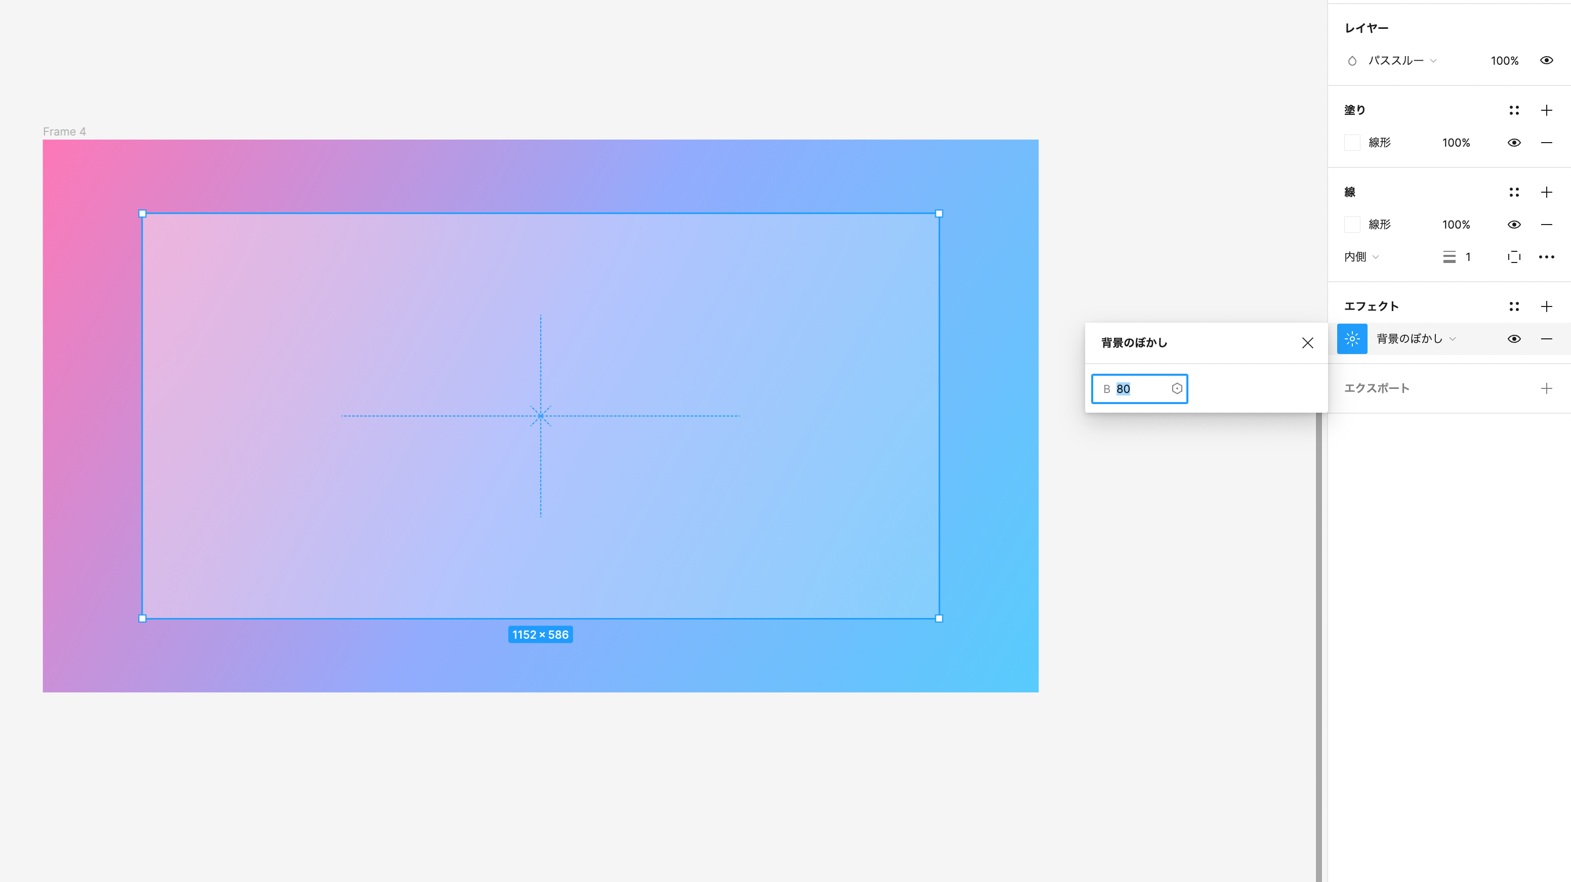Remove the stroke with minus icon
Image resolution: width=1571 pixels, height=882 pixels.
tap(1546, 225)
